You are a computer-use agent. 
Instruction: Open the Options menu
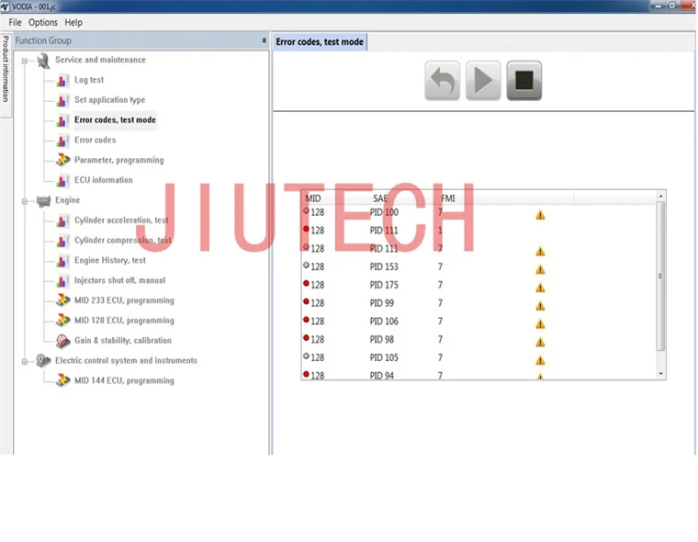(x=42, y=22)
